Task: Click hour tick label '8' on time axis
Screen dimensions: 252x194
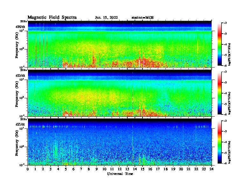Action: point(89,169)
